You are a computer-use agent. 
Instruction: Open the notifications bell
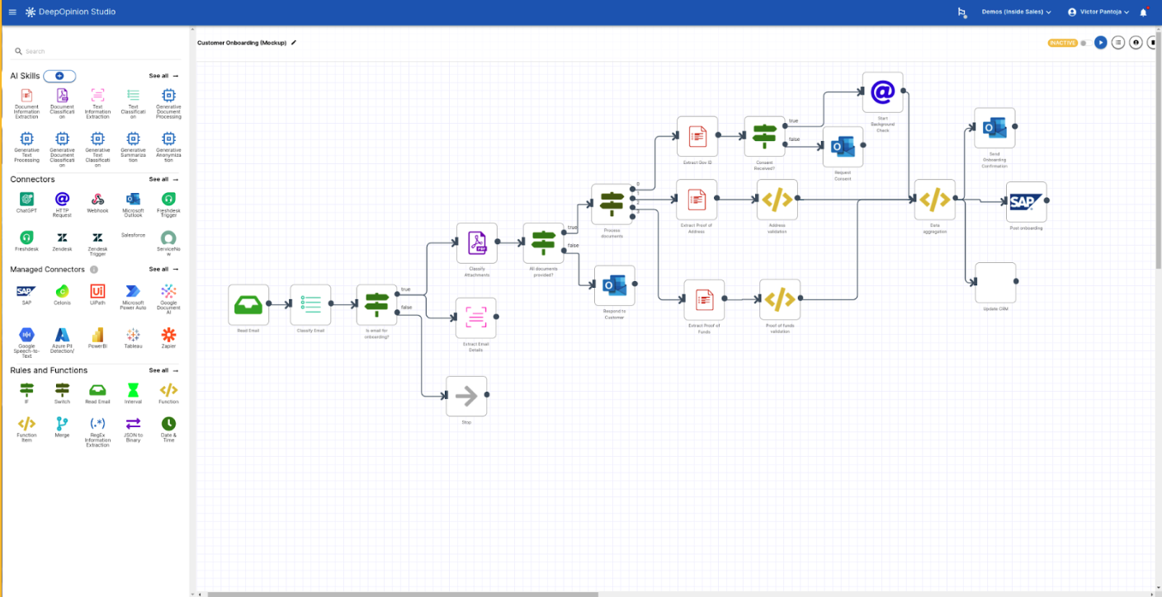pyautogui.click(x=1143, y=12)
